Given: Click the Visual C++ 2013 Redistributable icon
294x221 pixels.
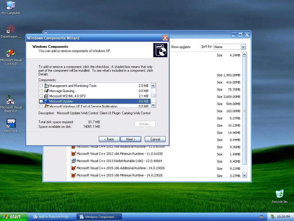Looking at the screenshot, I should (x=73, y=161).
